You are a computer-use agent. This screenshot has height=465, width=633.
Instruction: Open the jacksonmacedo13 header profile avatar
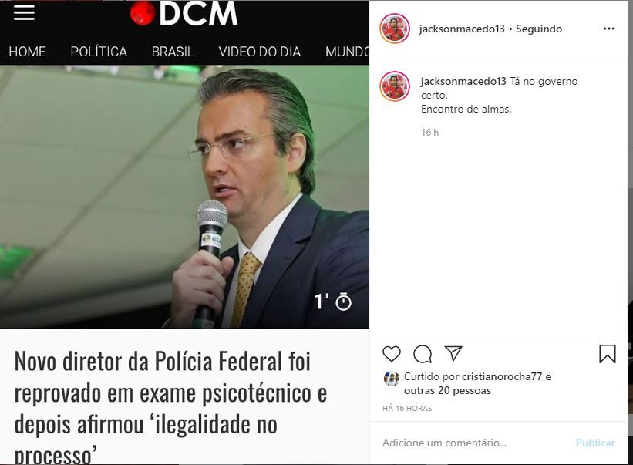click(395, 29)
